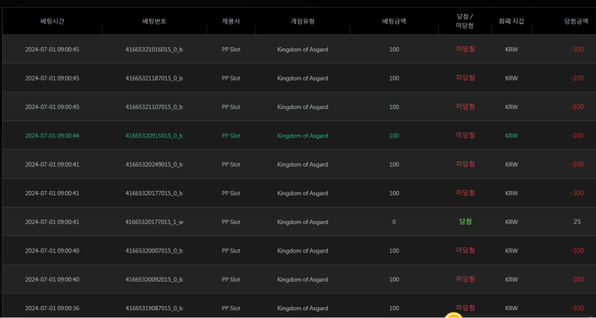This screenshot has width=596, height=318.
Task: Click the green timestamp 2024-07-01 09:00:44
Action: point(52,135)
